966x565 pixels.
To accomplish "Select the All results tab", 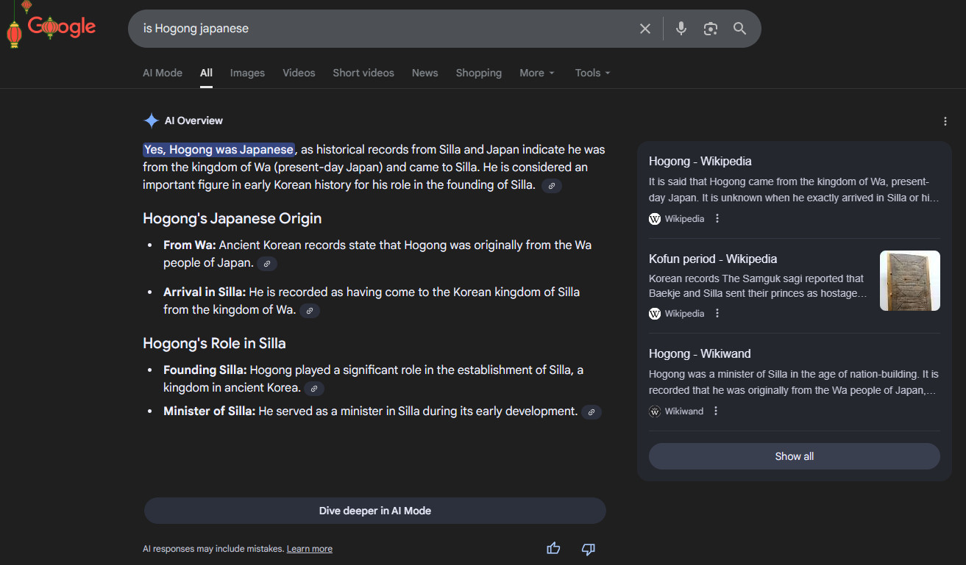I will coord(206,73).
